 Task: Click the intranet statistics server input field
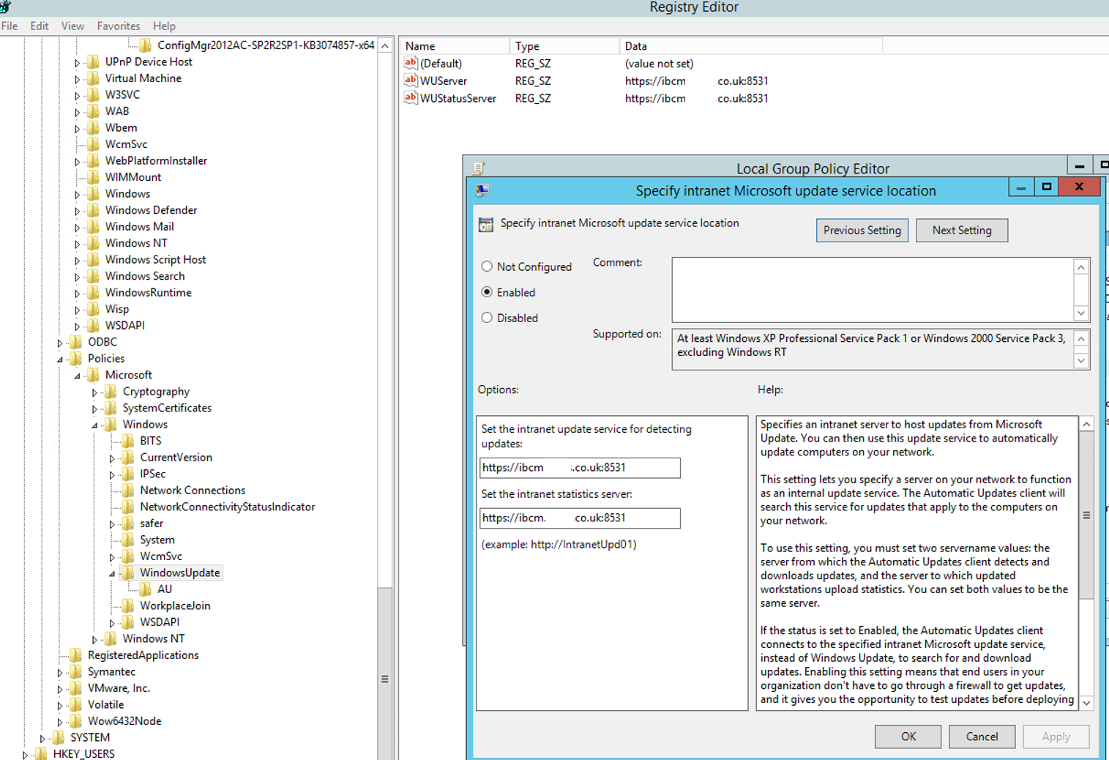pos(579,518)
